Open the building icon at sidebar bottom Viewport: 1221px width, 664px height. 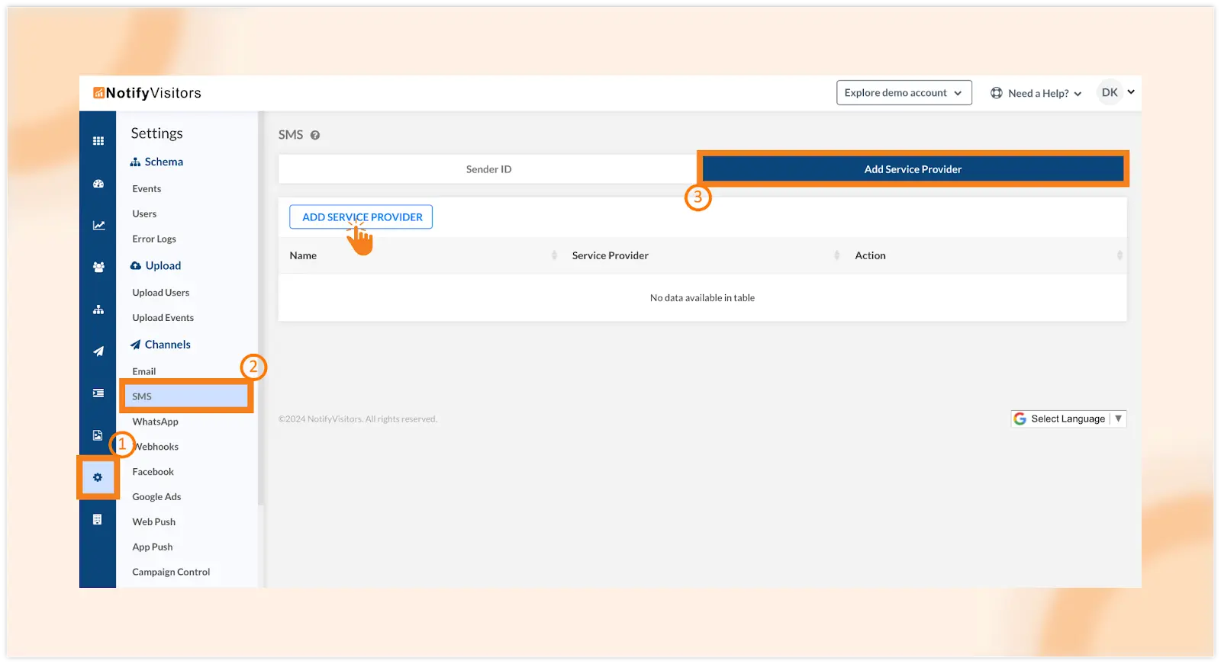98,520
